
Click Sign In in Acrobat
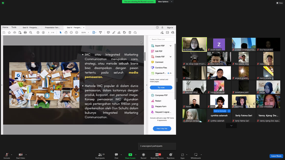pyautogui.click(x=170, y=28)
